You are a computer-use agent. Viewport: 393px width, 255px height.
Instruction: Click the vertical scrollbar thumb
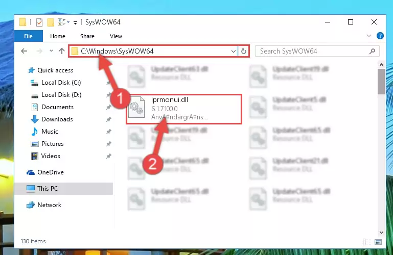381,82
